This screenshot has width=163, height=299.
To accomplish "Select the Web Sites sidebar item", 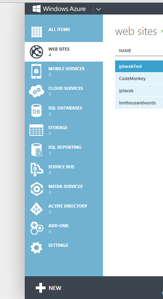I will coord(64,52).
